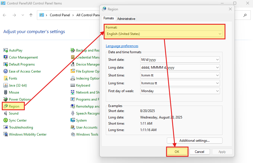The width and height of the screenshot is (253, 163).
Task: Open the User Accounts icon
Action: coord(73,127)
